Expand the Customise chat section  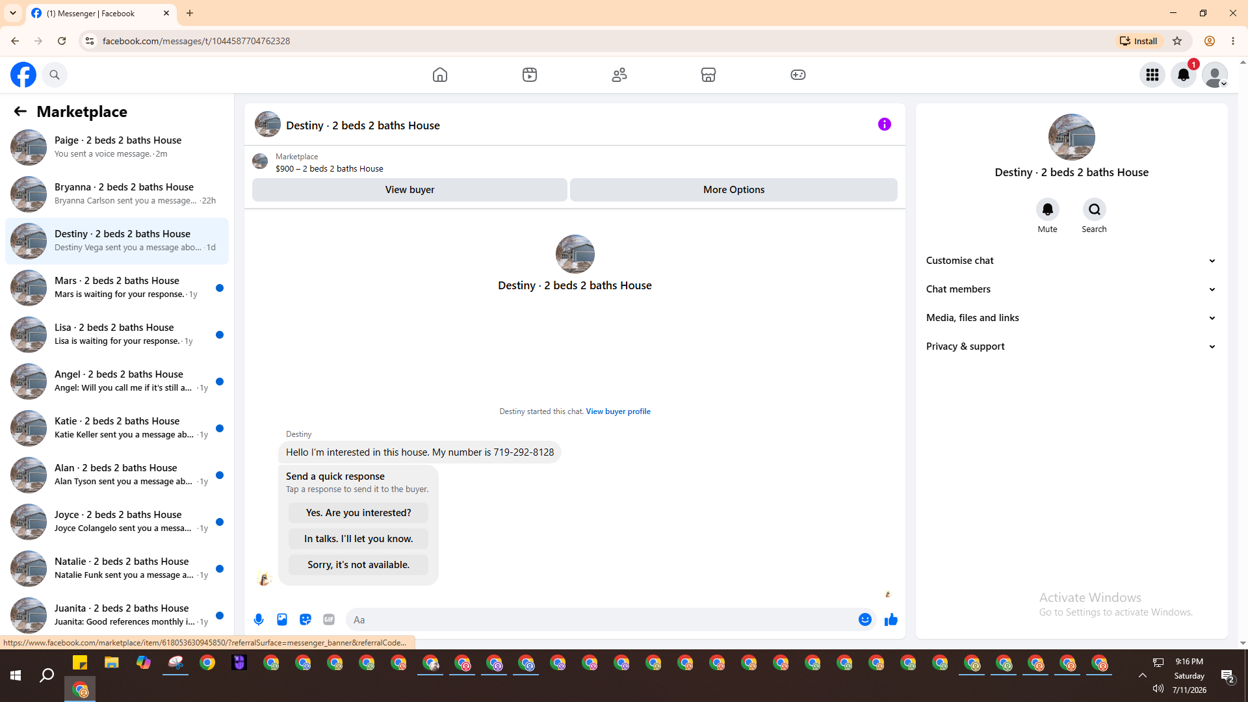coord(1071,261)
